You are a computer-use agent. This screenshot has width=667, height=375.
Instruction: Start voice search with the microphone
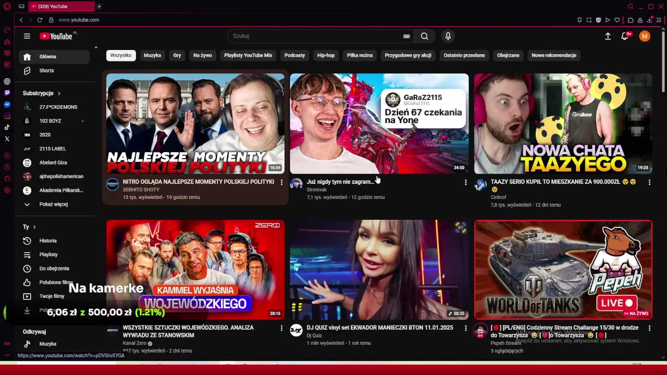point(448,36)
